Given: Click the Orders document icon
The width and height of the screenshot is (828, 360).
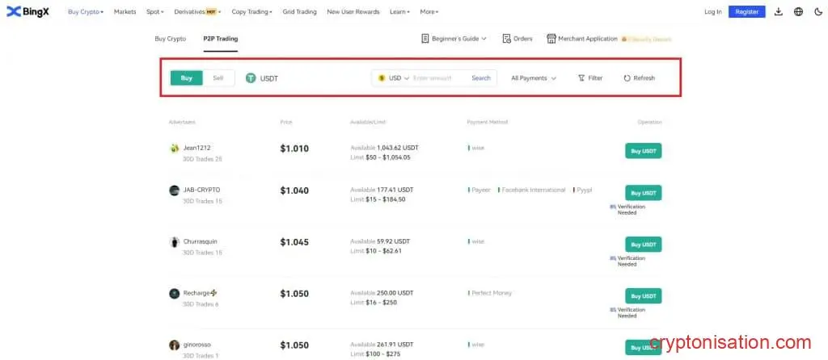Looking at the screenshot, I should click(506, 39).
